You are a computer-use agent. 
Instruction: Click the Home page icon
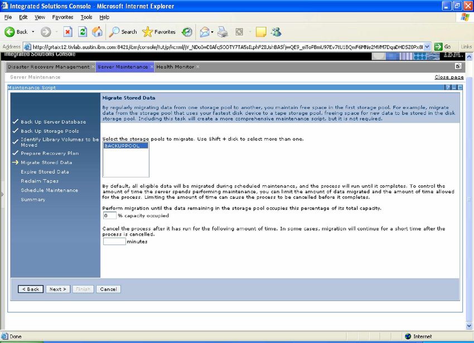(97, 32)
